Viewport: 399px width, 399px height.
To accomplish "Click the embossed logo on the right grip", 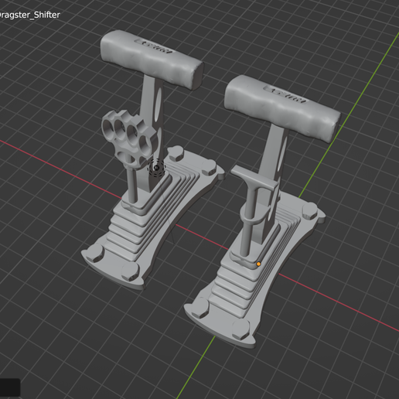I will [285, 95].
